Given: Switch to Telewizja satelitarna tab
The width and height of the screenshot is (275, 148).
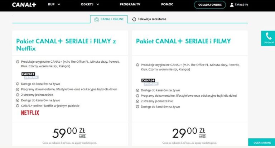Looking at the screenshot, I should [x=152, y=19].
